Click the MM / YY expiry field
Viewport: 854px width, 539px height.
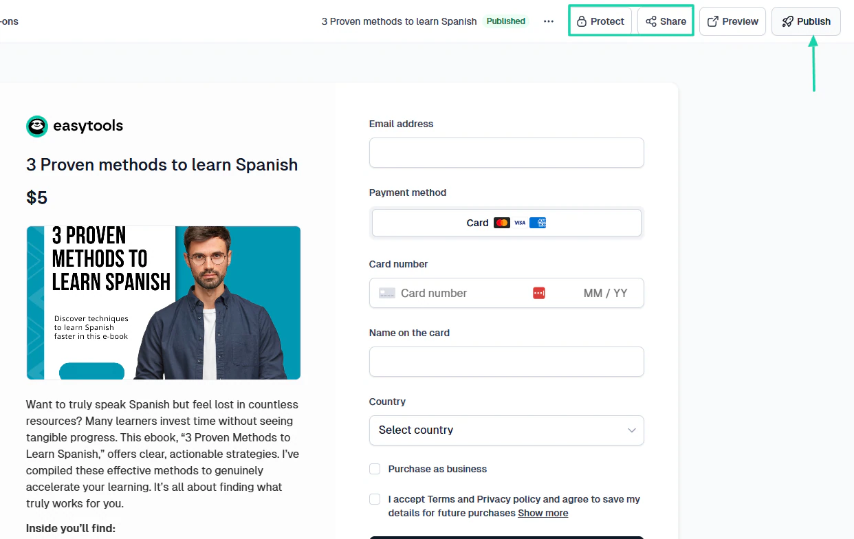pyautogui.click(x=605, y=293)
